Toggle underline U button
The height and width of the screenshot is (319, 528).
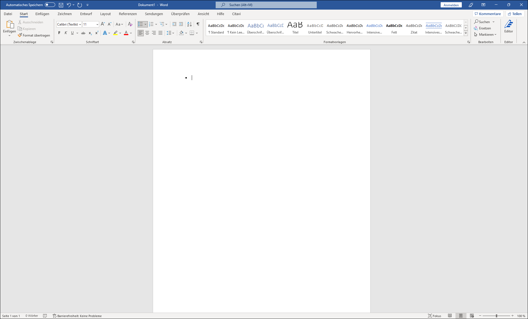tap(72, 33)
